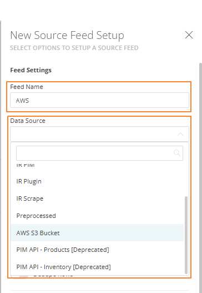
Task: Click the New Source Feed Setup title
Action: point(67,36)
